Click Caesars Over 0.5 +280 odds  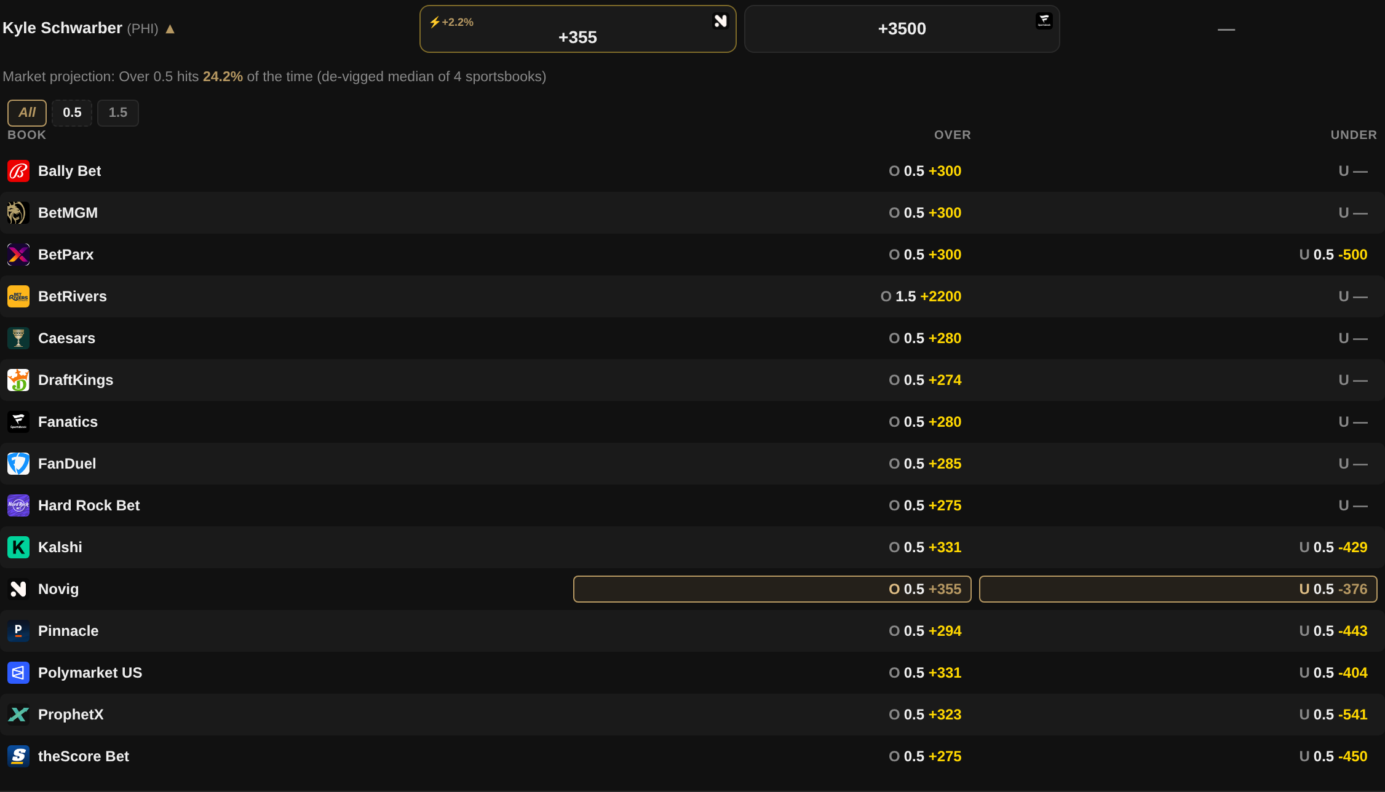click(925, 338)
